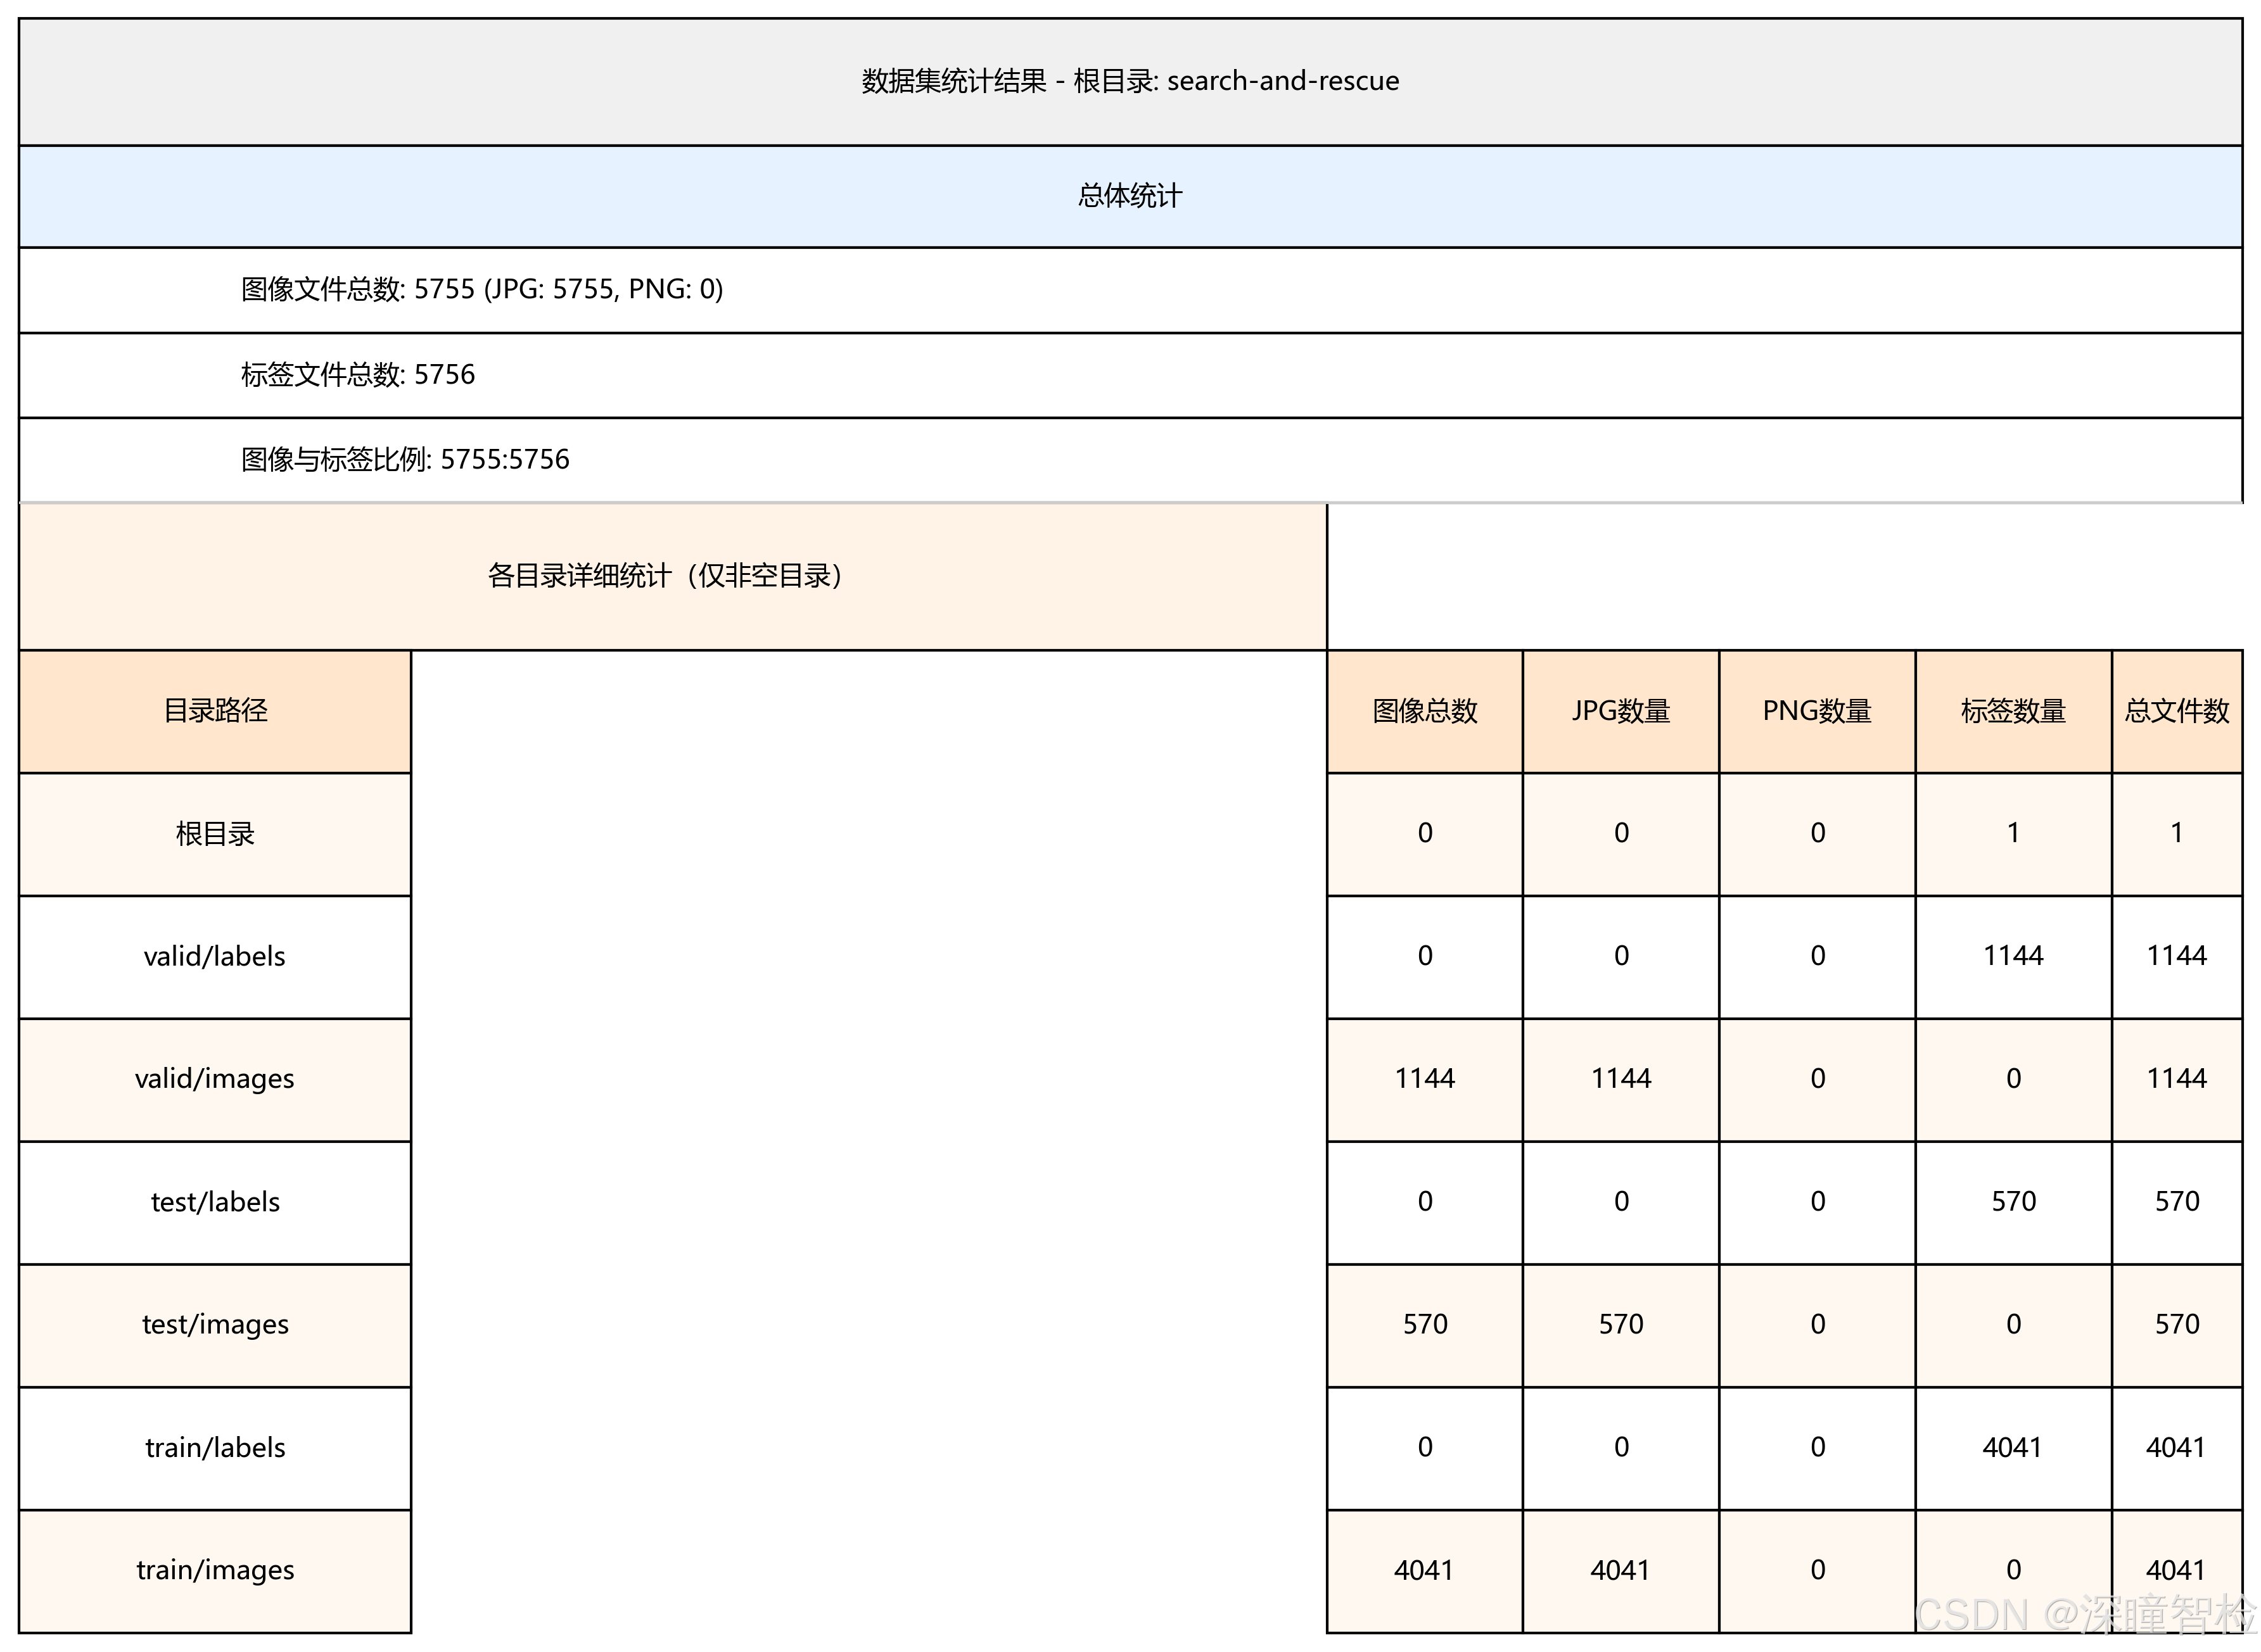Select the valid/images directory cell
Image resolution: width=2261 pixels, height=1652 pixels.
[x=215, y=1079]
